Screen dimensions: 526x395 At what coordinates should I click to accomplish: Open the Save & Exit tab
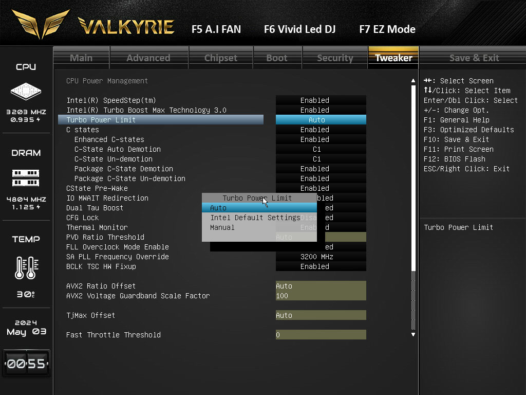474,58
